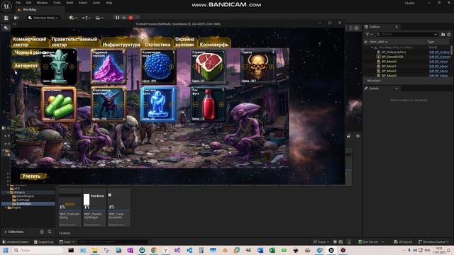This screenshot has height=255, width=454.
Task: Increase quantity on the blue berry item card
Action: 172,67
